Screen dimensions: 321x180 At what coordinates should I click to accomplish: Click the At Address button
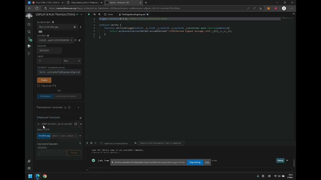pyautogui.click(x=45, y=96)
